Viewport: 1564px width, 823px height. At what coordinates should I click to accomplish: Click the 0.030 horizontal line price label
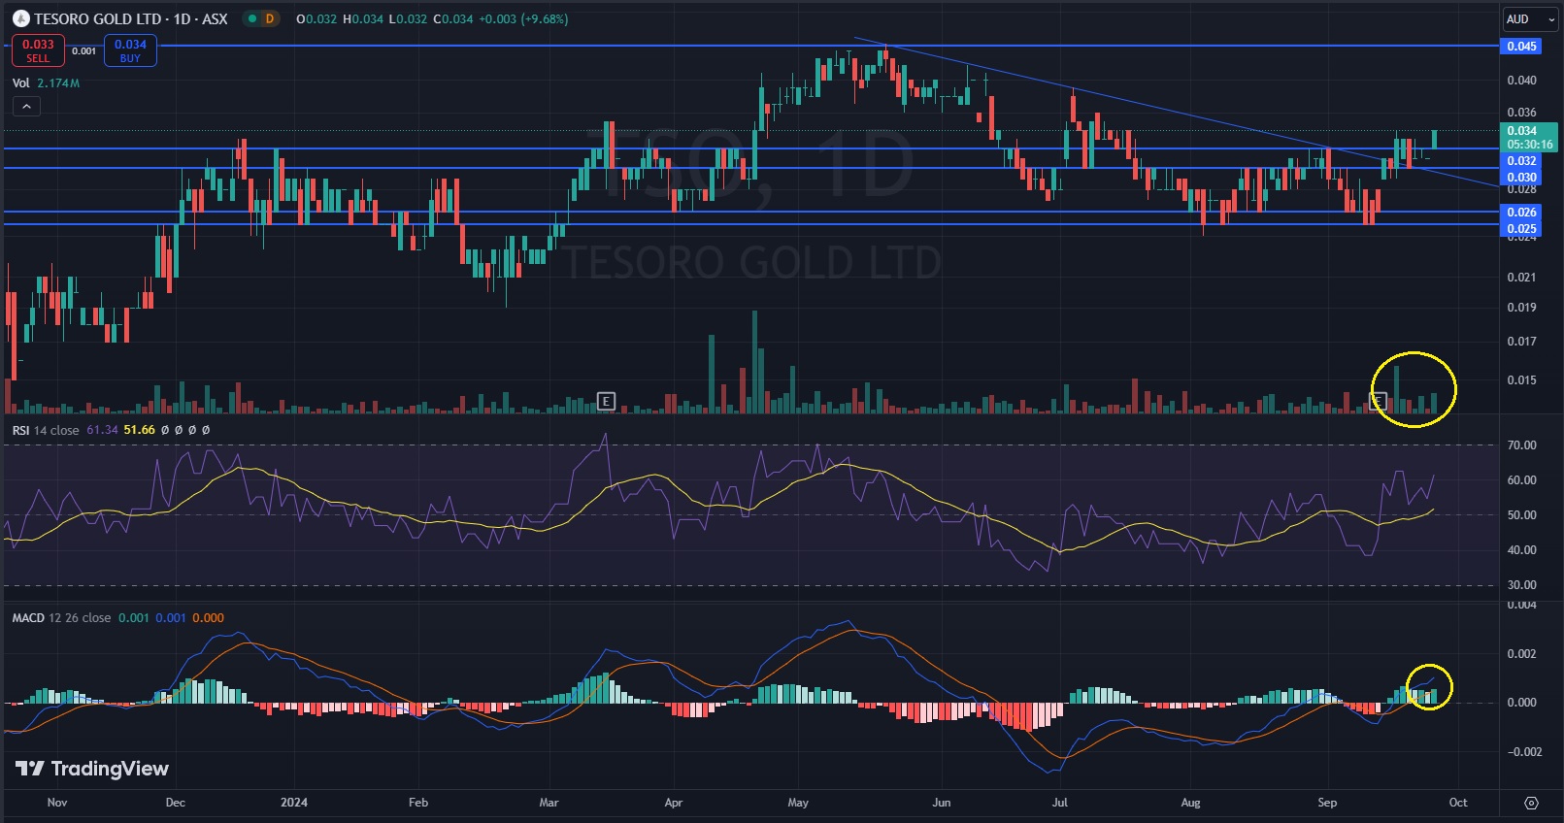[x=1521, y=178]
